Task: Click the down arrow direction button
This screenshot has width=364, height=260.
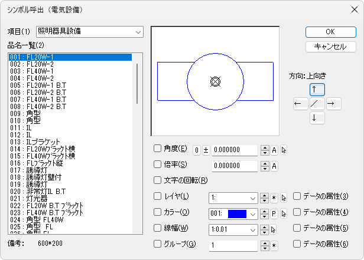Action: [x=317, y=118]
